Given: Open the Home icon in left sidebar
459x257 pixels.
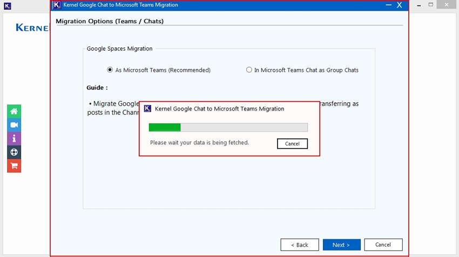Looking at the screenshot, I should click(x=14, y=112).
